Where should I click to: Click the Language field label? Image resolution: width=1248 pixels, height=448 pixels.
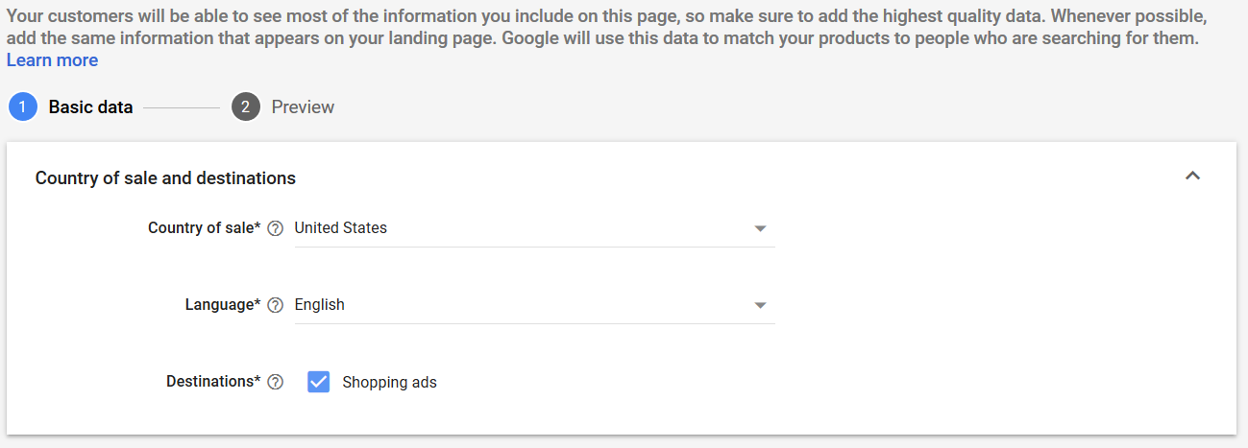223,305
